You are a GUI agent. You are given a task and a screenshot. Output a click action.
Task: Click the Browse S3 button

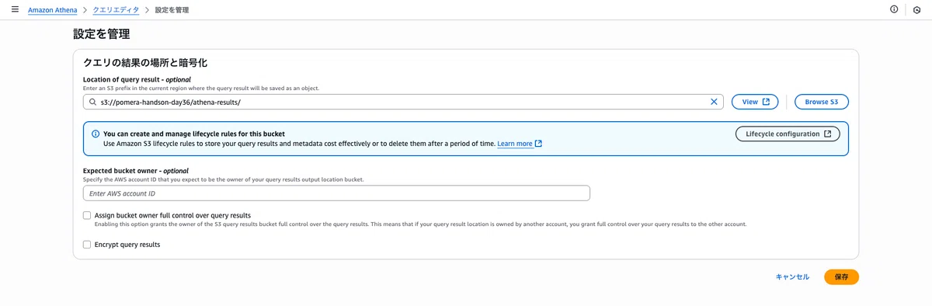pyautogui.click(x=821, y=102)
